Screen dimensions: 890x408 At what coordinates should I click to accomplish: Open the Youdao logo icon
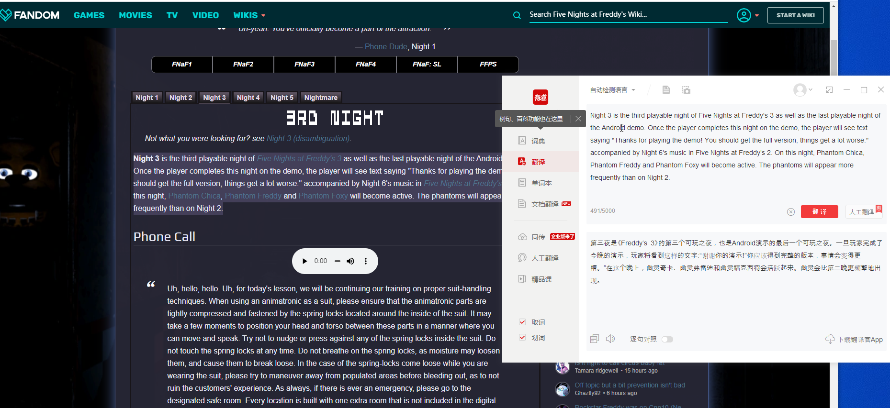541,98
